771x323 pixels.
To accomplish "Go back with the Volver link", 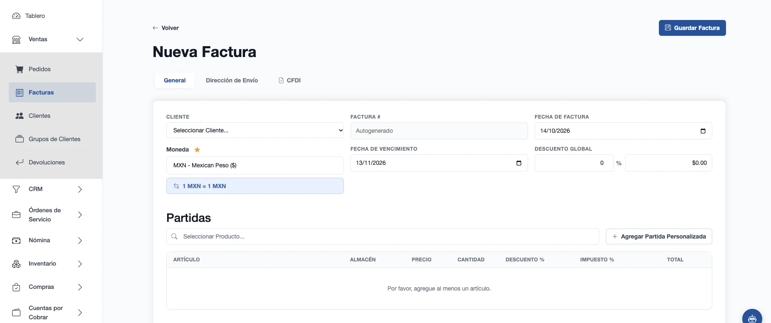I will pyautogui.click(x=165, y=28).
